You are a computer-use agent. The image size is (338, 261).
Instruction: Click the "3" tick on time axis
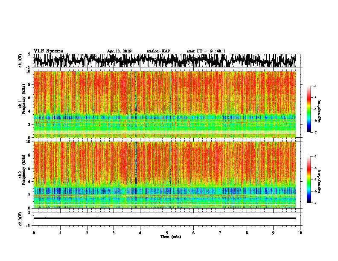click(x=114, y=233)
